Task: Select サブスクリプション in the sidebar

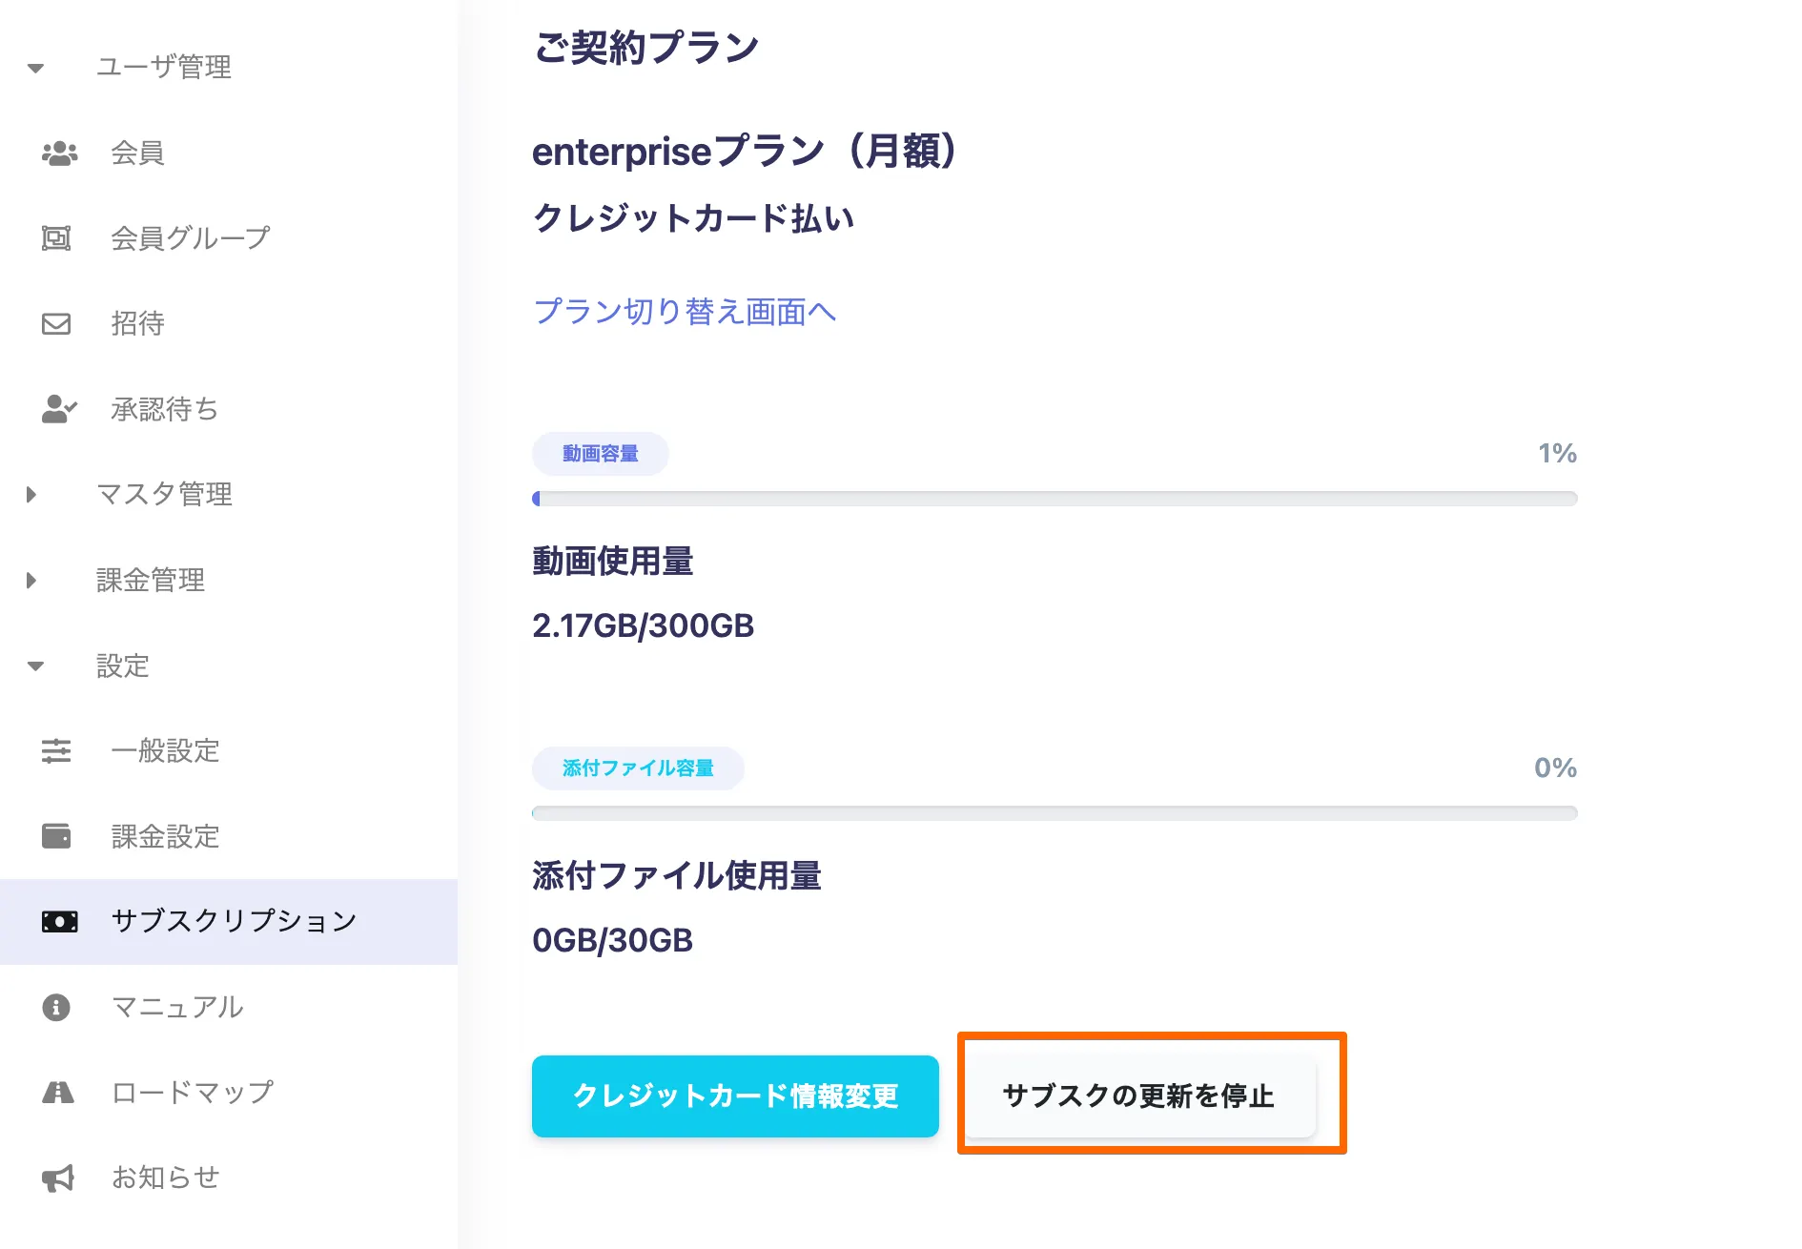Action: (x=234, y=921)
